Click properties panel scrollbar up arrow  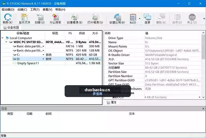coord(203,33)
